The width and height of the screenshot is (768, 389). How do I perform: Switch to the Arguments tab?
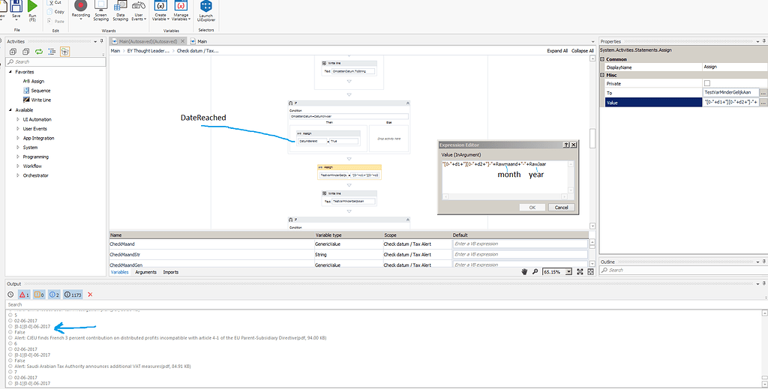click(146, 272)
